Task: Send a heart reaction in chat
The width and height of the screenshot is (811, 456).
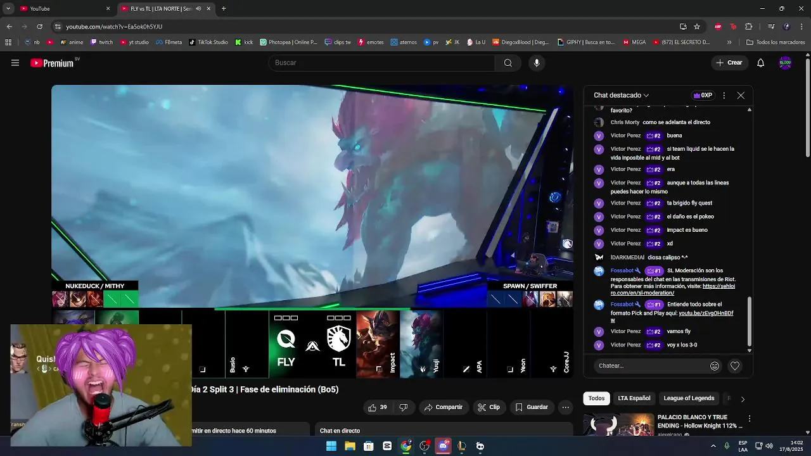Action: point(735,366)
